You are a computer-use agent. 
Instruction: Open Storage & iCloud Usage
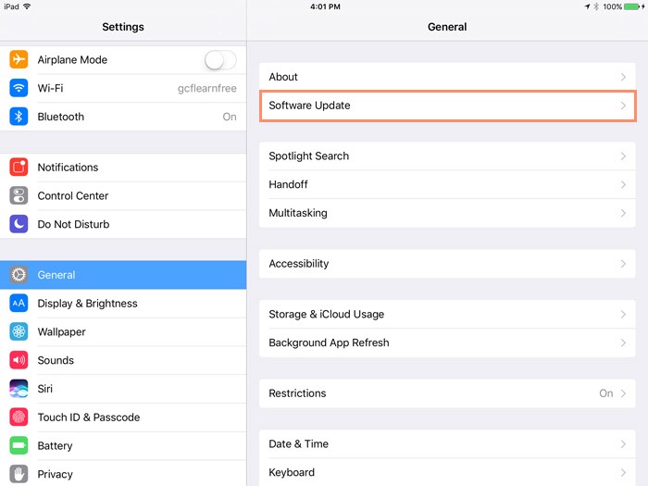pyautogui.click(x=326, y=315)
